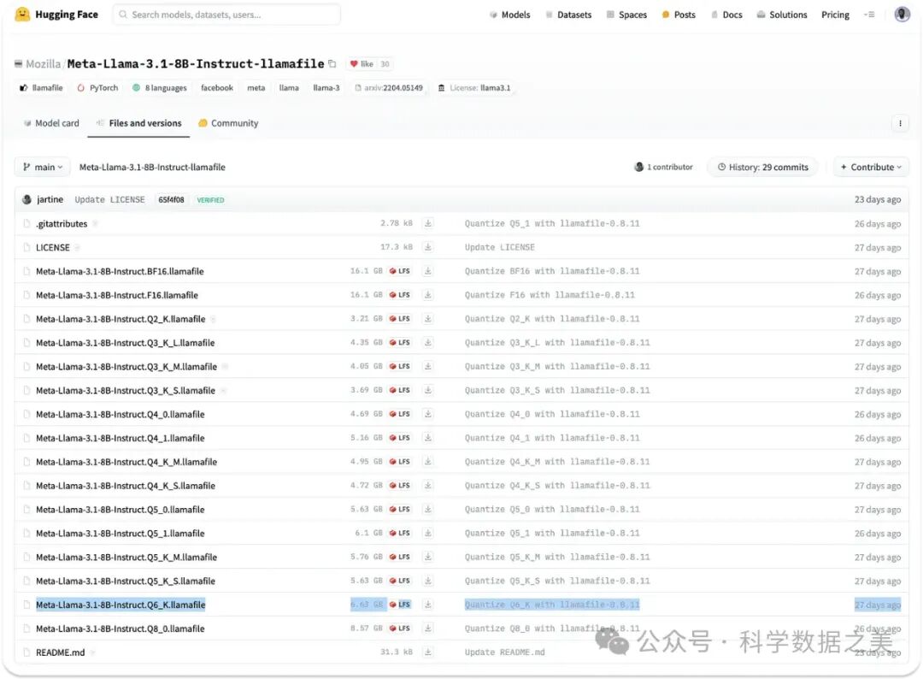Download the LICENSE file via download icon
The image size is (923, 679).
pos(428,247)
